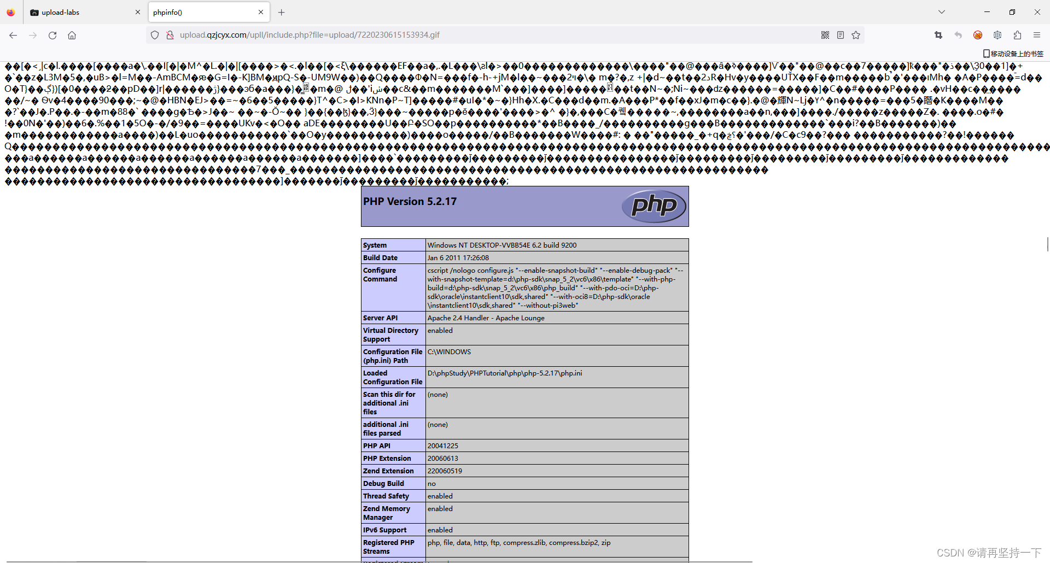Viewport: 1050px width, 563px height.
Task: Close the phpinfo() tab
Action: pyautogui.click(x=261, y=12)
